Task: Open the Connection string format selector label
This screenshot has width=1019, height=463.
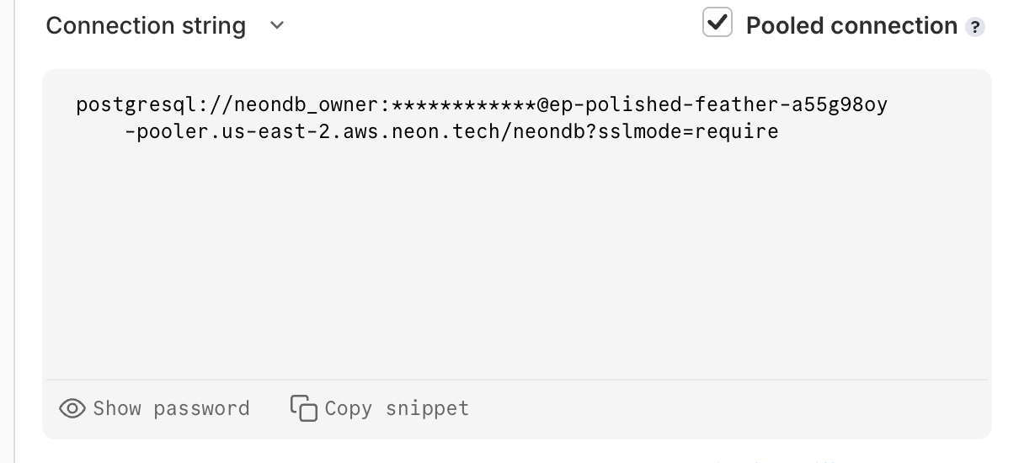Action: [146, 26]
